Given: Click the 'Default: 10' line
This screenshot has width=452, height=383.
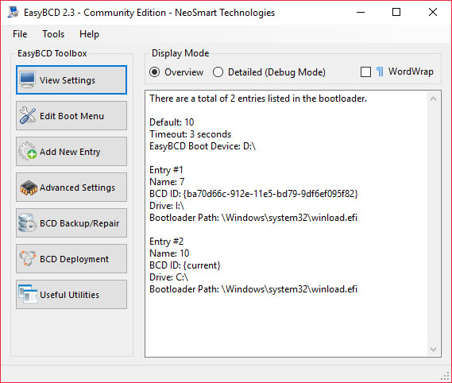Looking at the screenshot, I should click(172, 122).
